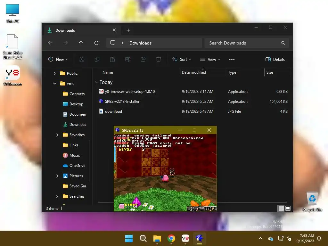The height and width of the screenshot is (246, 328).
Task: Click the search magnifier in Search Downloads
Action: pos(283,43)
